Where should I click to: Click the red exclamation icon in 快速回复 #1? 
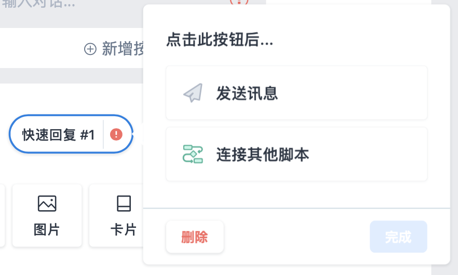[116, 134]
